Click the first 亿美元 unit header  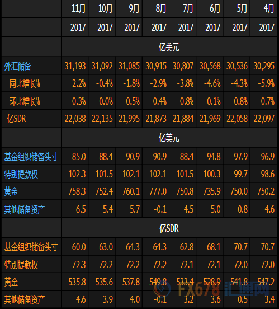click(x=169, y=47)
